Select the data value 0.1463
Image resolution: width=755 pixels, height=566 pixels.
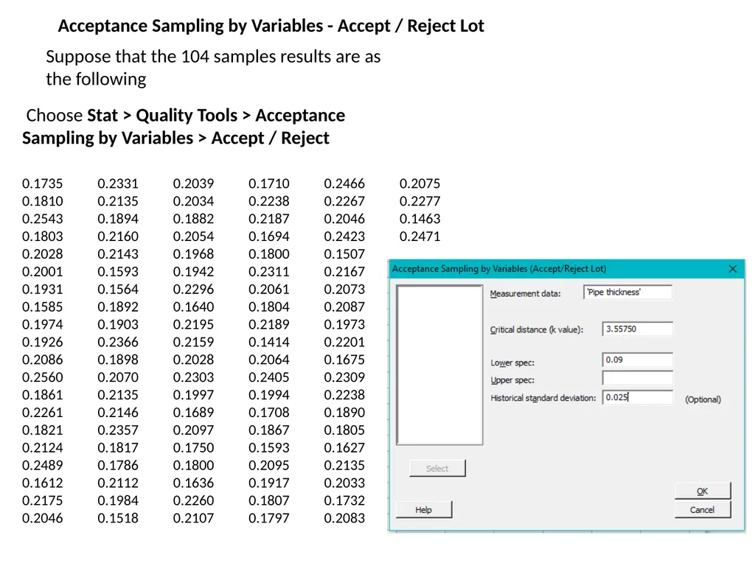pos(420,218)
